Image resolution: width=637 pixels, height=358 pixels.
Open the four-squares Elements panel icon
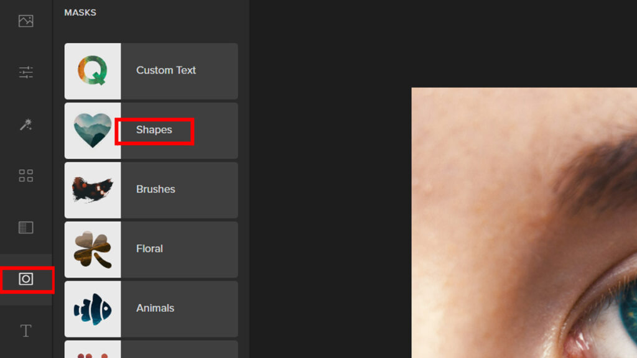(x=26, y=175)
